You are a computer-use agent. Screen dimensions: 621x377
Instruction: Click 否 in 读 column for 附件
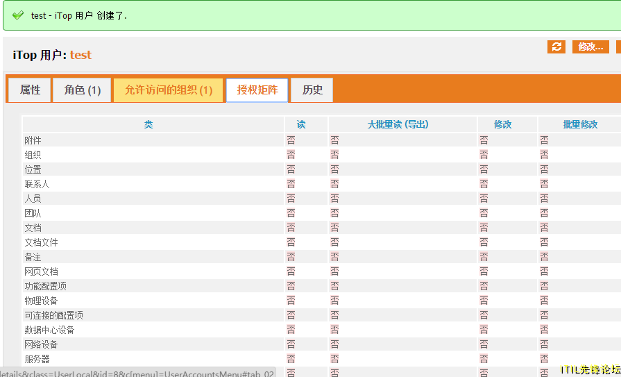pos(291,140)
